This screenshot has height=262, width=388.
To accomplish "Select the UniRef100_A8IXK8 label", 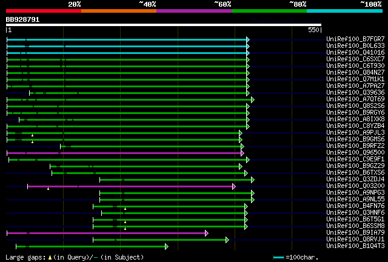I will pyautogui.click(x=355, y=119).
